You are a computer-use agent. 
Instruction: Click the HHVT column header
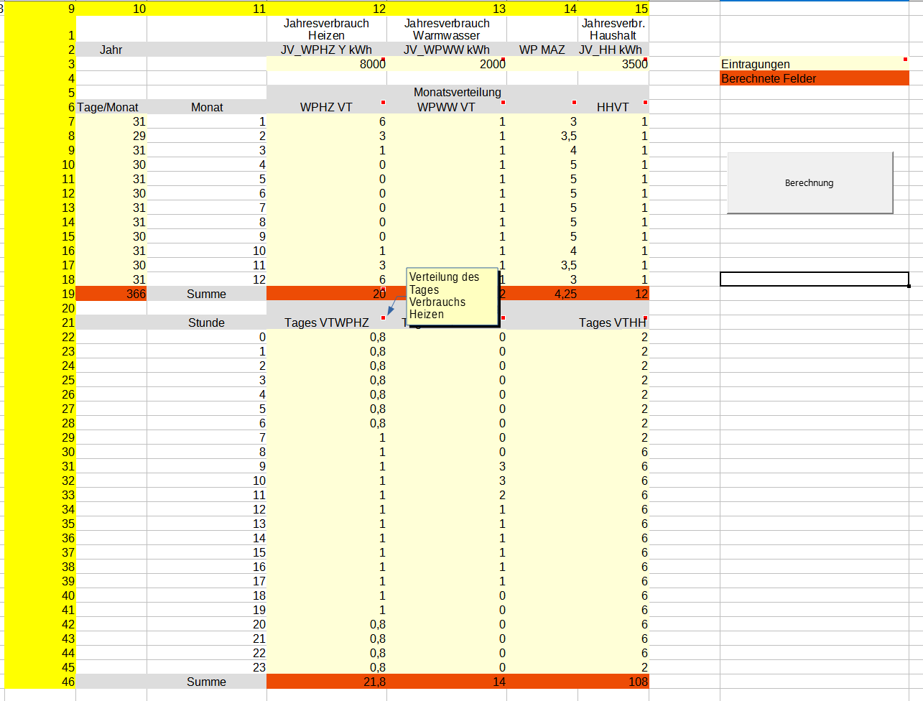(x=613, y=107)
